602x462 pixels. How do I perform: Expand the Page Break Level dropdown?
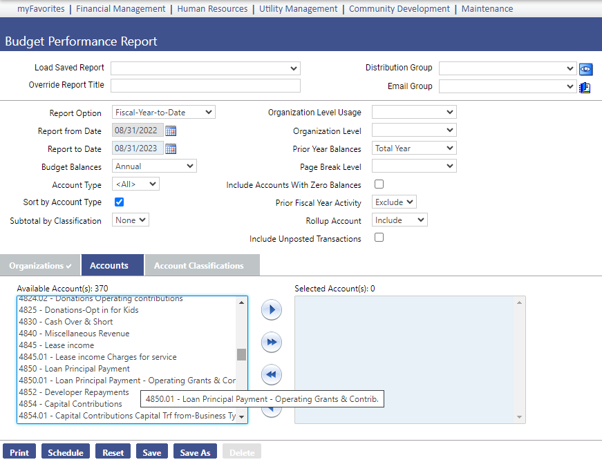click(414, 166)
